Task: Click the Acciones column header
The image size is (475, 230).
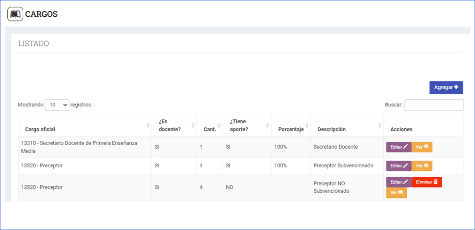Action: click(401, 129)
